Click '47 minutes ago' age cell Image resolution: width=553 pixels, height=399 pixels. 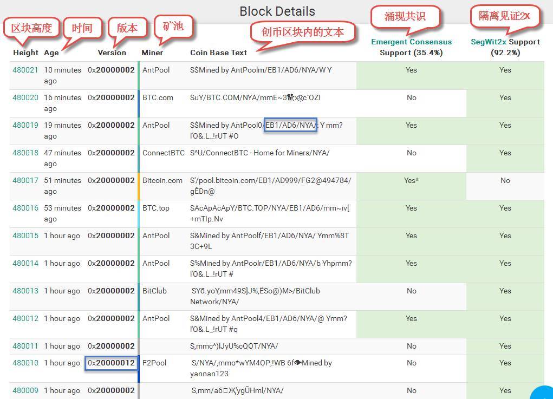[62, 158]
